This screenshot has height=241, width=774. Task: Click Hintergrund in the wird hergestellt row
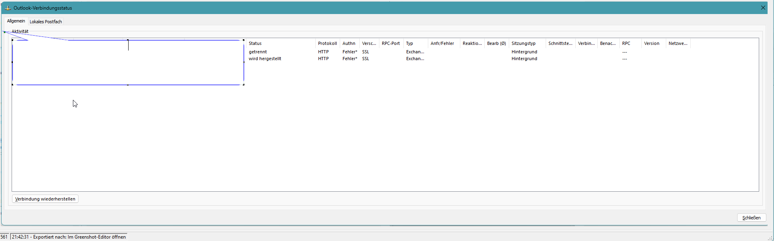click(x=524, y=59)
